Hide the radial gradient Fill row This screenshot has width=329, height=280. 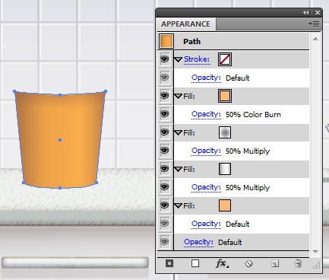(165, 132)
